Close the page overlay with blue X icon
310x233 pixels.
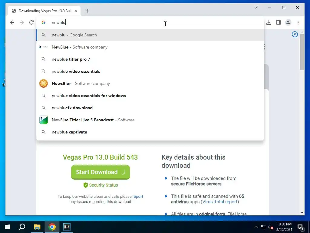click(x=295, y=34)
